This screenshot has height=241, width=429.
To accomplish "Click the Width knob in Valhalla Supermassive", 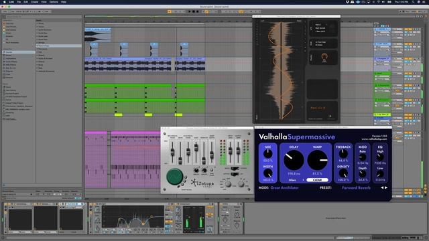I will pyautogui.click(x=268, y=173).
